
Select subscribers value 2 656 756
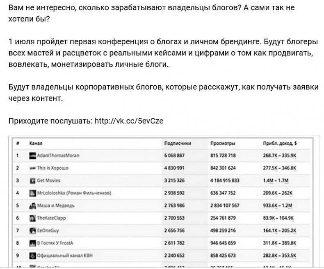coord(174,230)
